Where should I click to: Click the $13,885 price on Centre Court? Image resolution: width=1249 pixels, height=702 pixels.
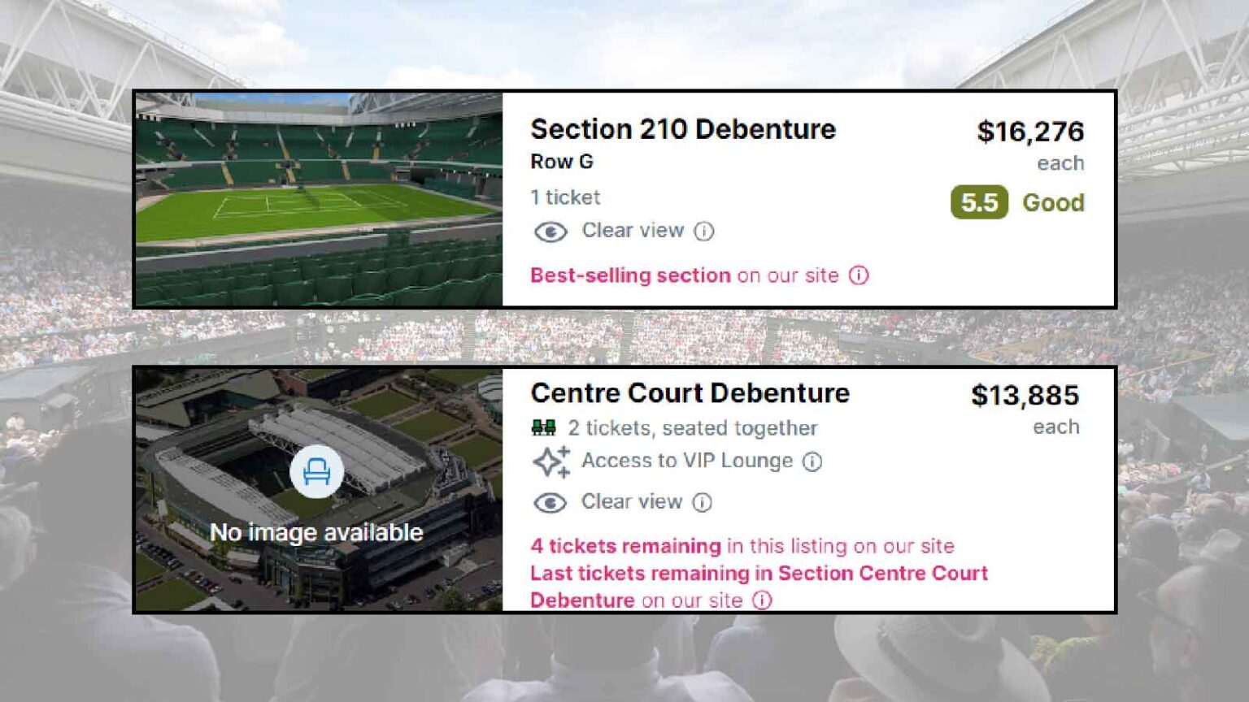(x=1026, y=396)
